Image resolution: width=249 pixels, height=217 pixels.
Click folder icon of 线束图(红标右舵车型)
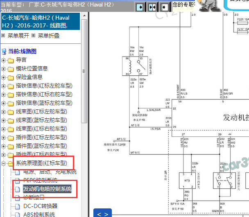click(11, 129)
